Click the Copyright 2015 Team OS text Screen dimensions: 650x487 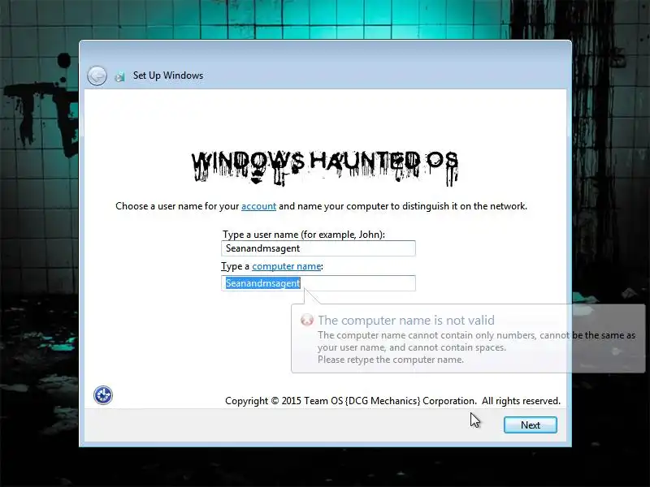[x=392, y=401]
